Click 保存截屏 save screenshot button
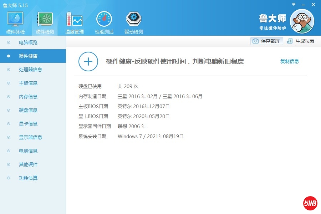 click(267, 41)
